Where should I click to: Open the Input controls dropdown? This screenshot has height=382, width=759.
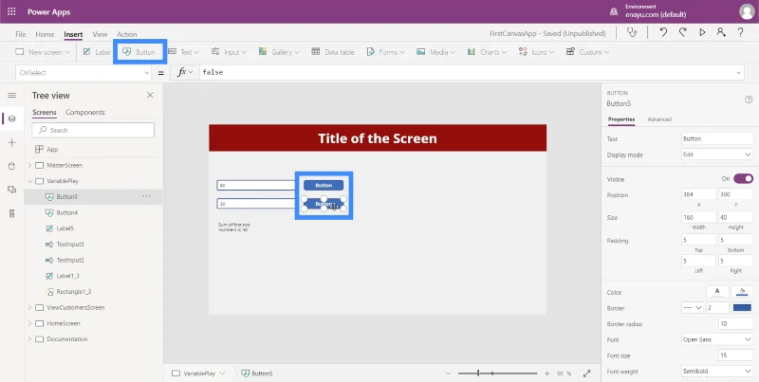pos(229,52)
